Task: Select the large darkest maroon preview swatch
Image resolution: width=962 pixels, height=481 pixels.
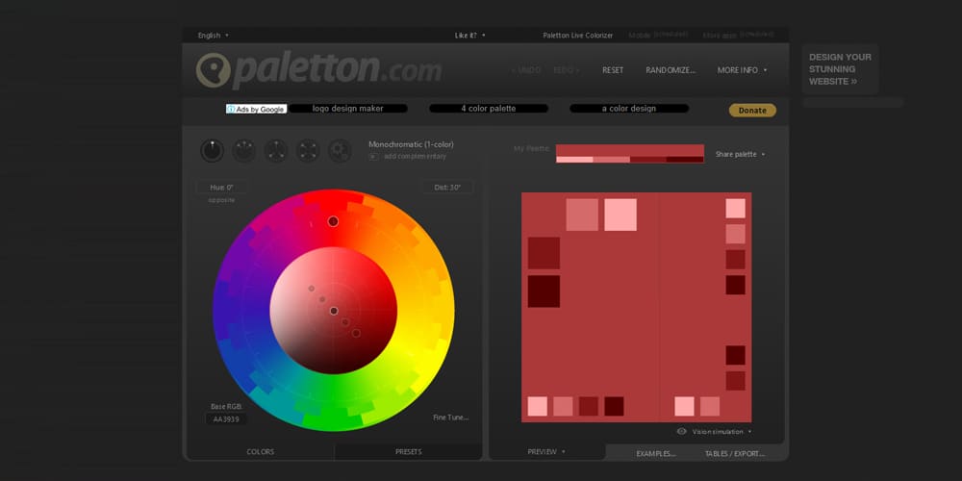Action: coord(544,291)
